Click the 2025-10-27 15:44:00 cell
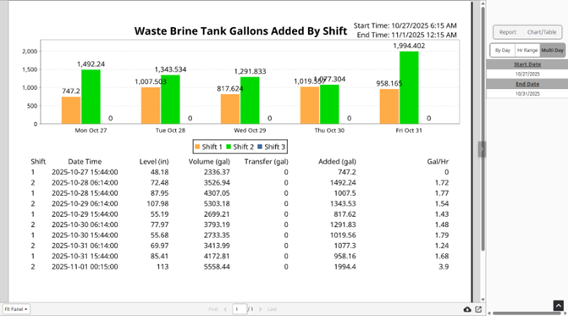The width and height of the screenshot is (568, 316). click(85, 172)
